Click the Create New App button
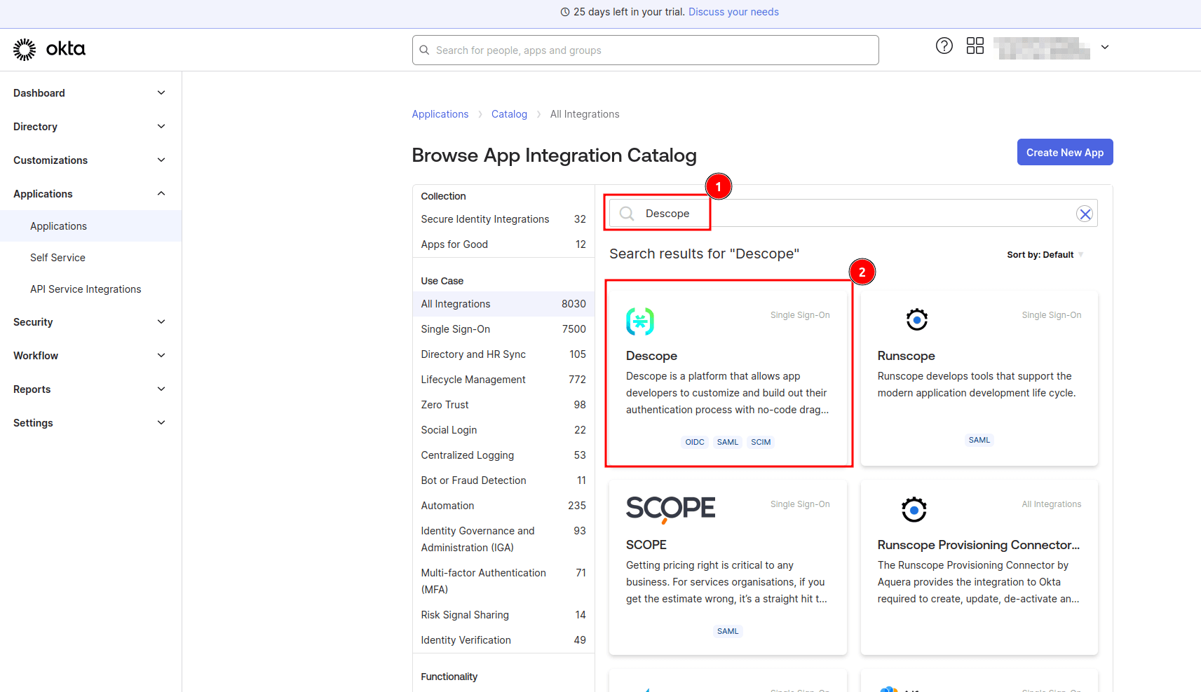This screenshot has width=1201, height=692. [x=1064, y=153]
